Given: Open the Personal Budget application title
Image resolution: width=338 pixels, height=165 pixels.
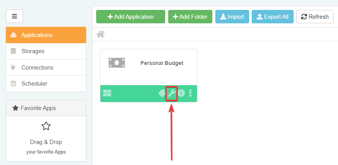Looking at the screenshot, I should pyautogui.click(x=162, y=63).
